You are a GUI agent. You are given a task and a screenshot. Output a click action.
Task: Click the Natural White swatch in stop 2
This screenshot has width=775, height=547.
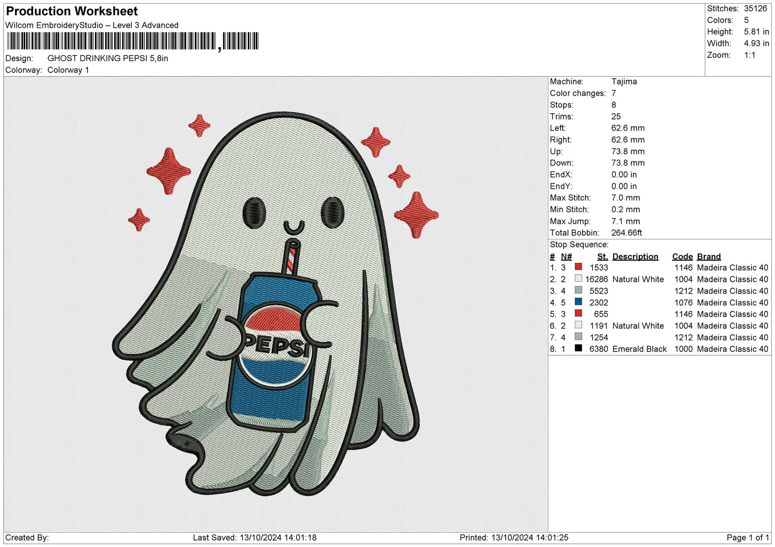(578, 279)
